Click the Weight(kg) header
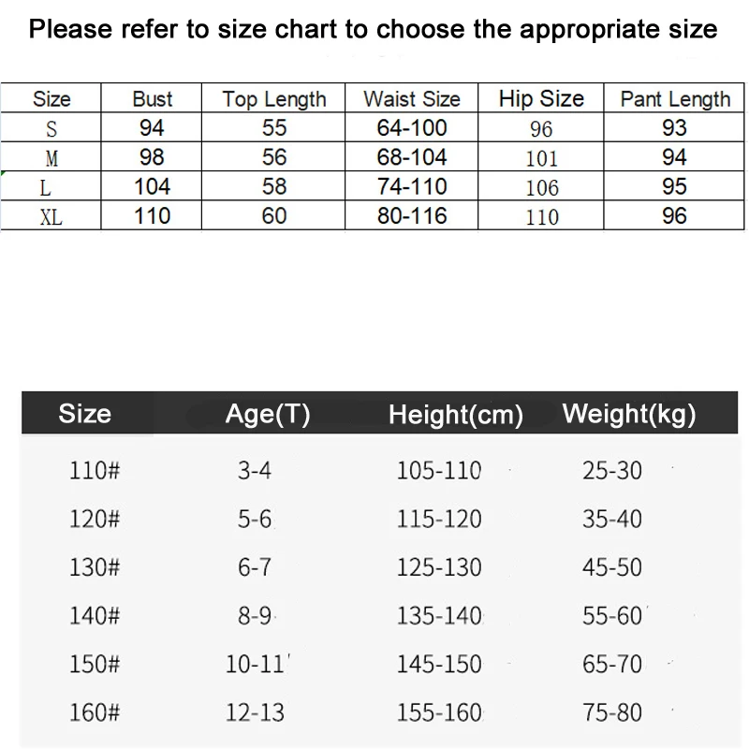This screenshot has height=749, width=749. click(x=629, y=414)
